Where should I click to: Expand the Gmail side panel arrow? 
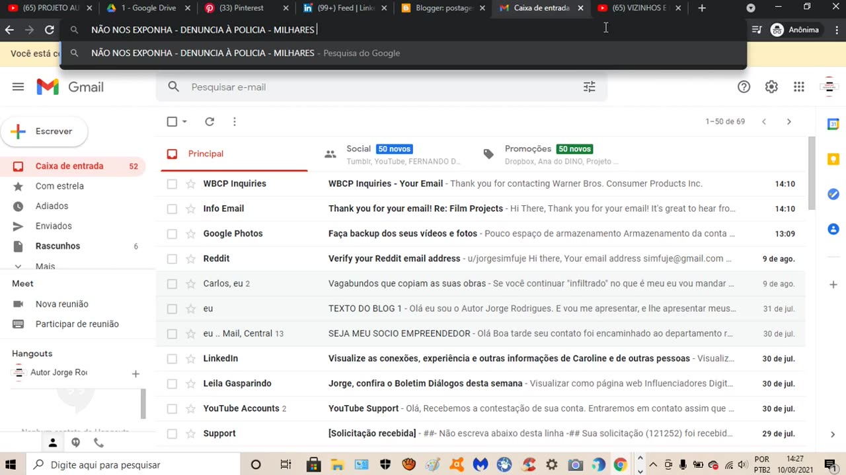point(833,434)
